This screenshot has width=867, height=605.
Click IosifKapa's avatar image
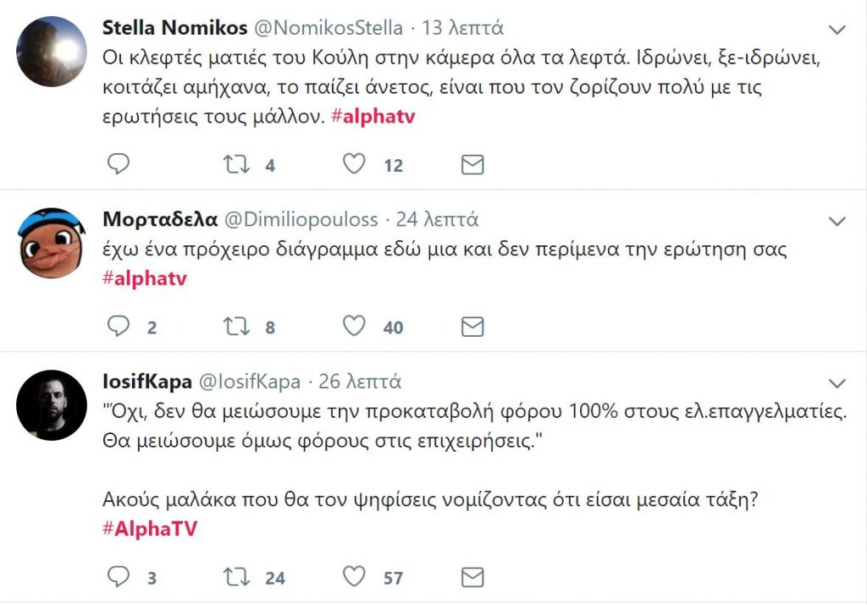(x=52, y=404)
